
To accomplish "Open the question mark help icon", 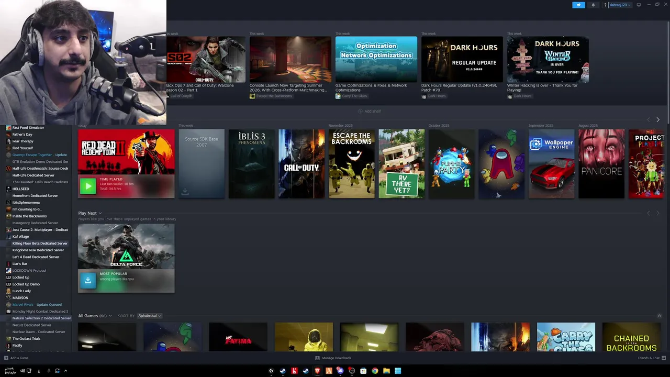I will point(605,5).
